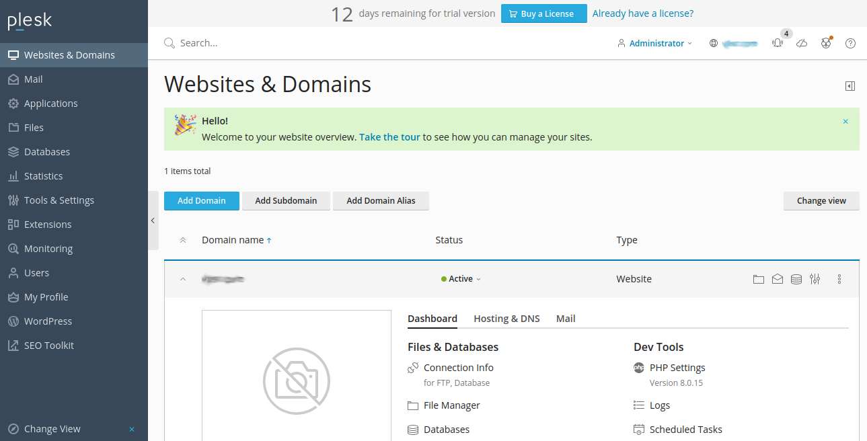Open the promotions gift icon with orange badge

(826, 42)
